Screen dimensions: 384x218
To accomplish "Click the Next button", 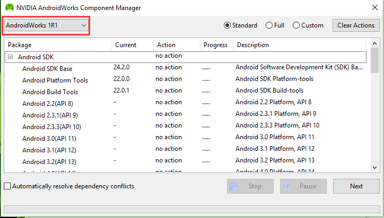I will (x=356, y=186).
